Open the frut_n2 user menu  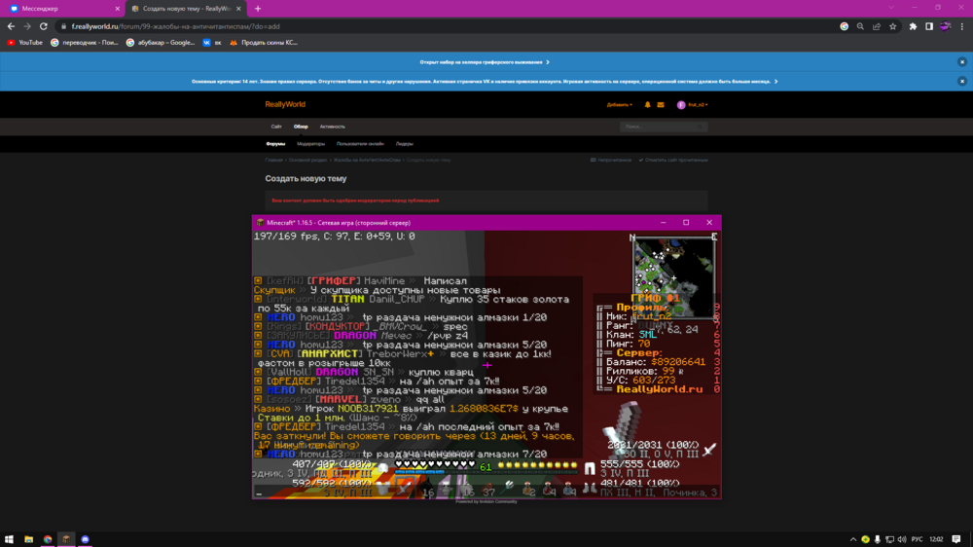pos(693,105)
